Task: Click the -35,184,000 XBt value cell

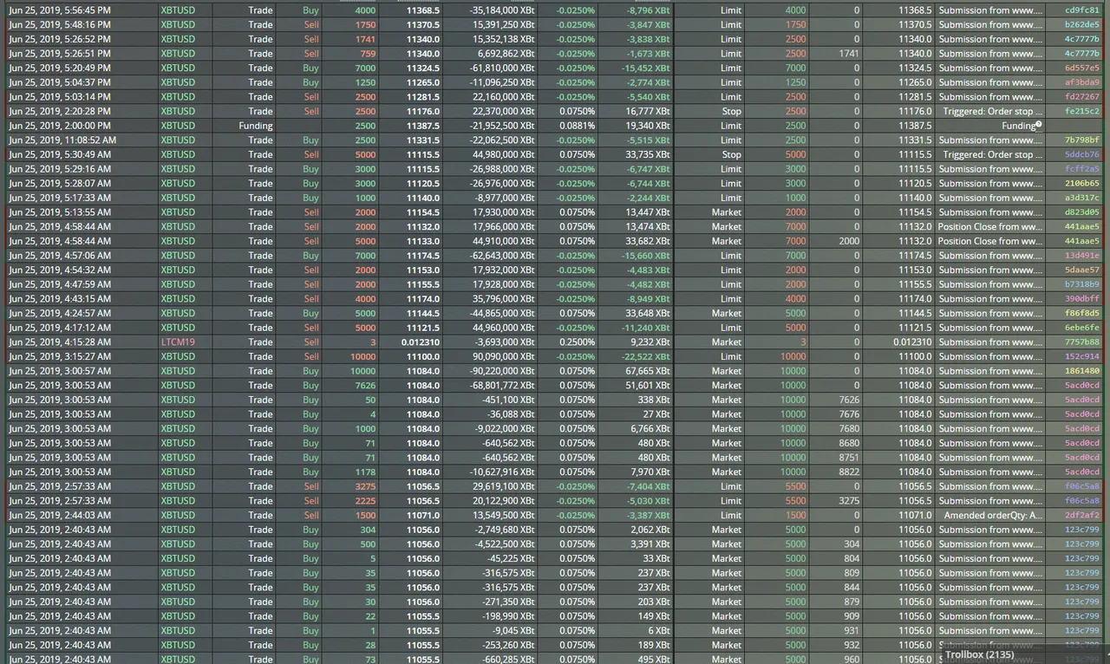Action: point(502,10)
